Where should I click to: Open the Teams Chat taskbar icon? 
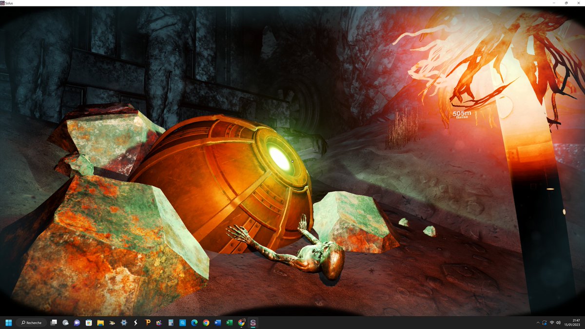click(x=77, y=323)
